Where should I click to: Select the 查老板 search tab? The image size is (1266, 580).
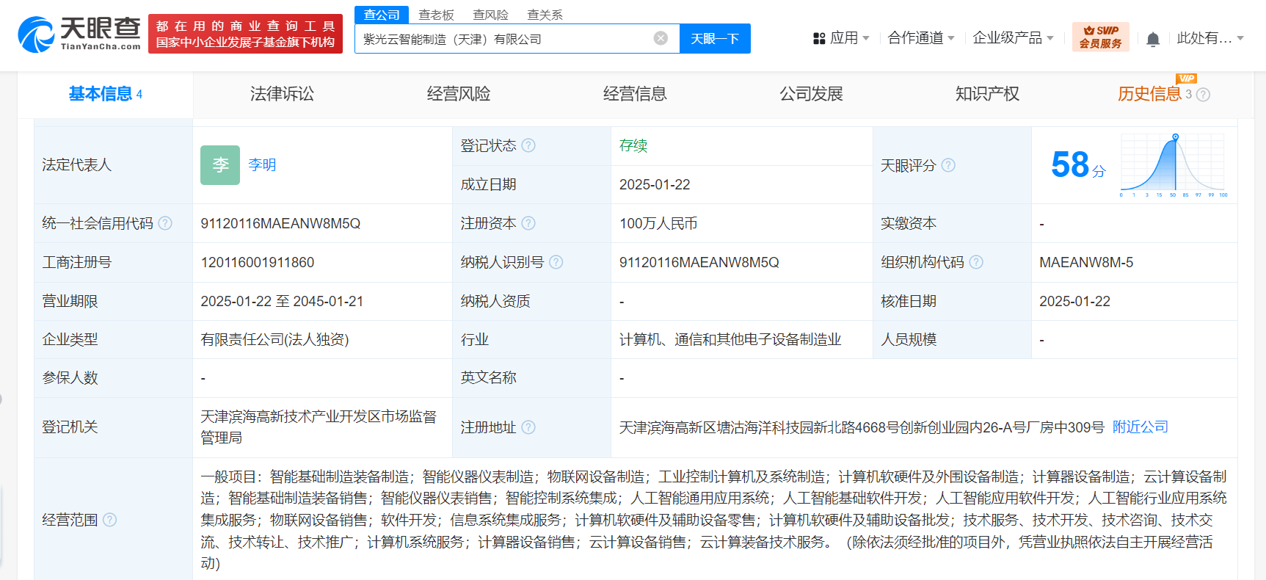[436, 15]
